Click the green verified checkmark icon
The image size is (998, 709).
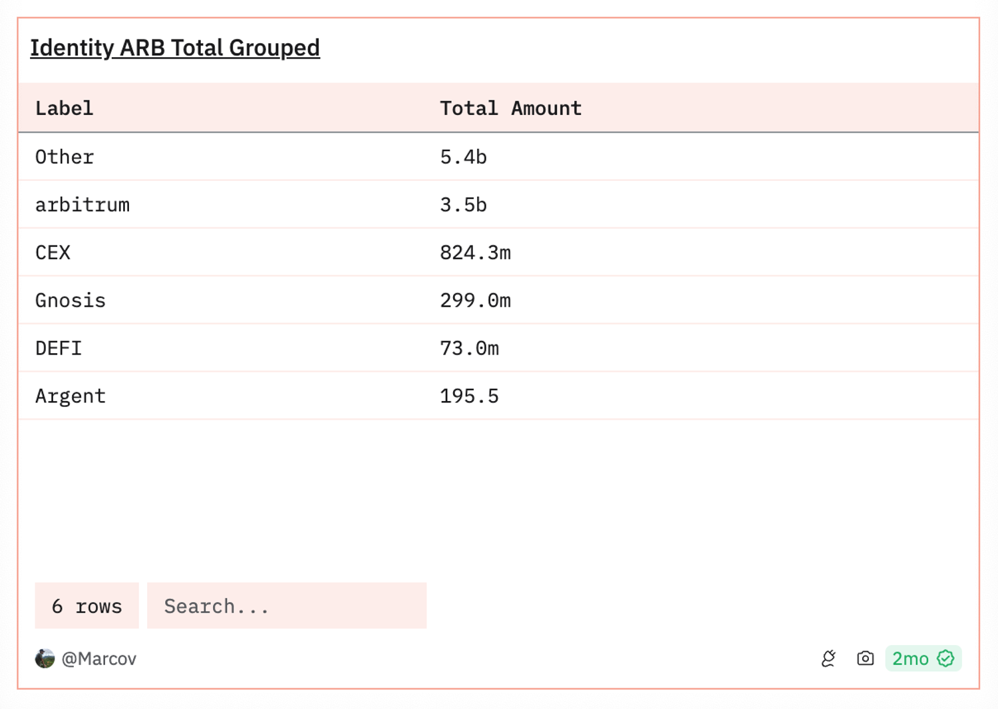pyautogui.click(x=945, y=658)
